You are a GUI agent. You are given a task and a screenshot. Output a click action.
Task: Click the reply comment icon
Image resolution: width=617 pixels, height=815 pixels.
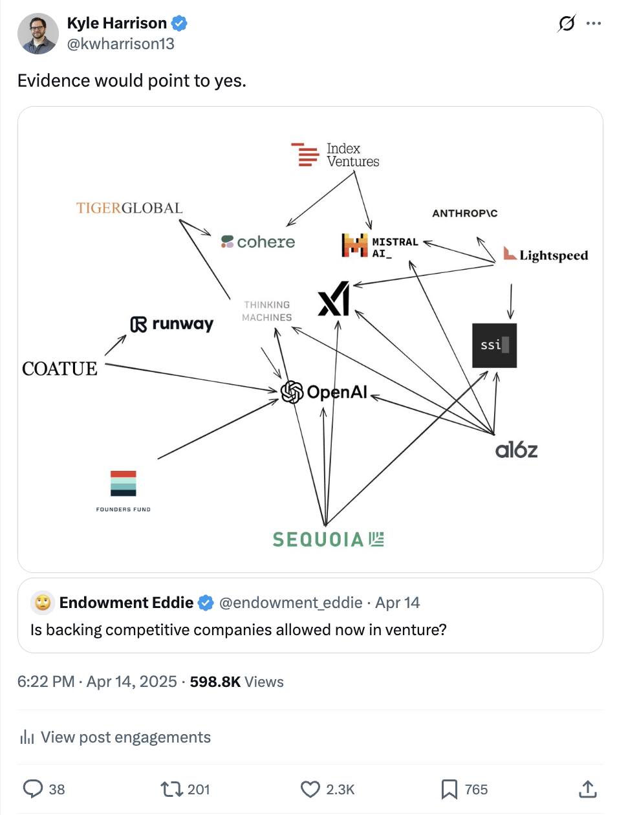pos(33,788)
